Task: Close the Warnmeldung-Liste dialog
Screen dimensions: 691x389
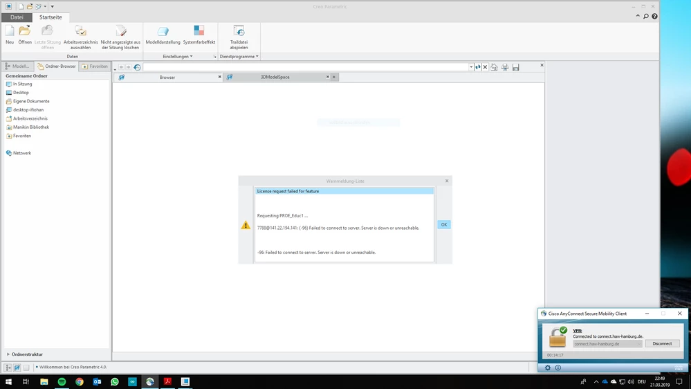Action: click(x=447, y=181)
